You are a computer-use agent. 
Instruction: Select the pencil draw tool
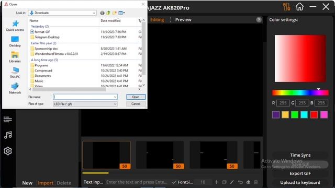[232, 182]
